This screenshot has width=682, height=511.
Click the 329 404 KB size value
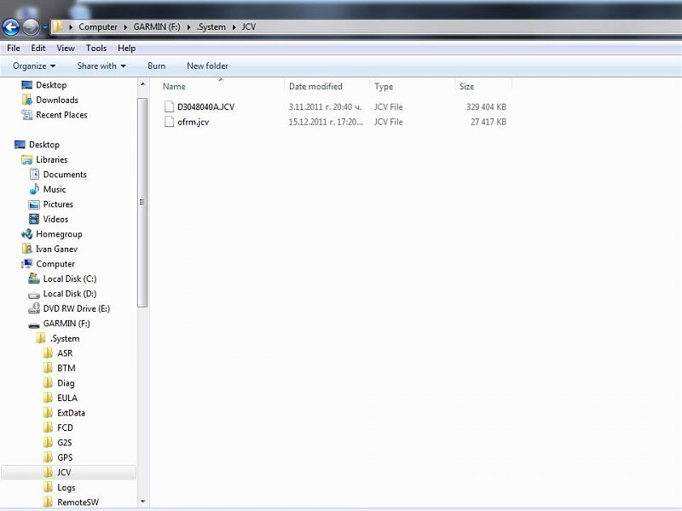(x=486, y=107)
